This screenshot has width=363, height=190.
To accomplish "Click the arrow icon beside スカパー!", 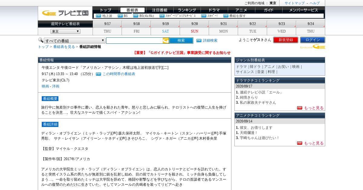I will pos(204,16).
